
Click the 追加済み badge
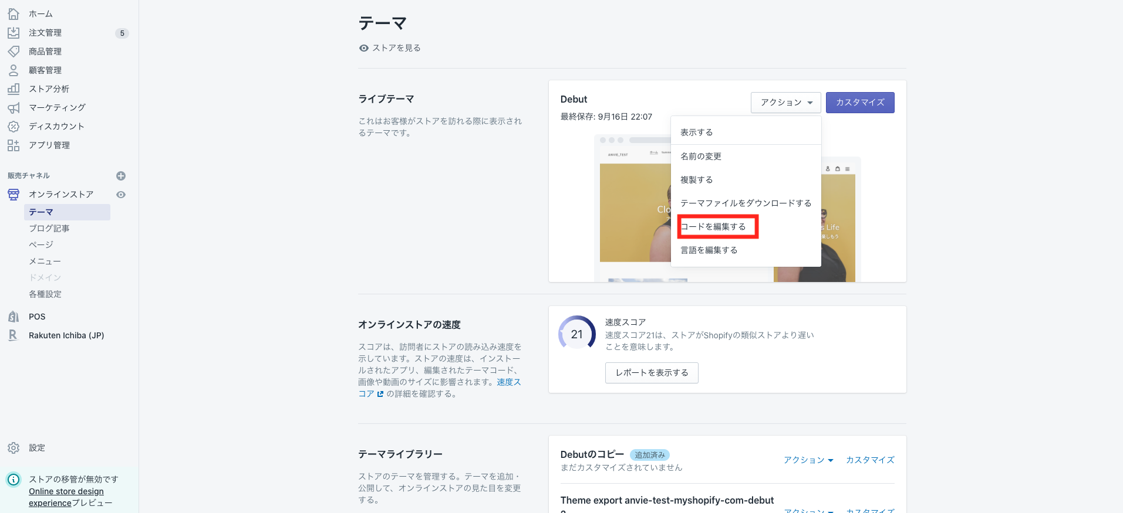pos(650,455)
